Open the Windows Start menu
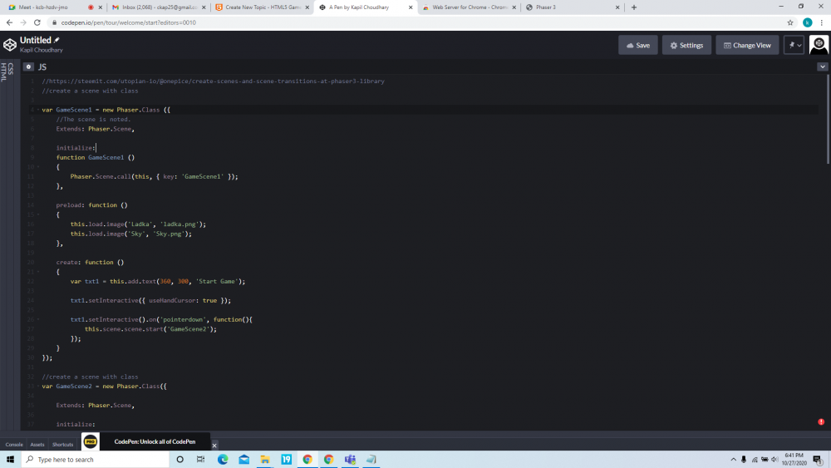 click(x=11, y=459)
